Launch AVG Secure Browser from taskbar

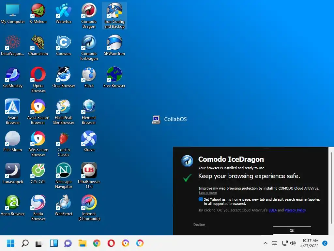140,243
